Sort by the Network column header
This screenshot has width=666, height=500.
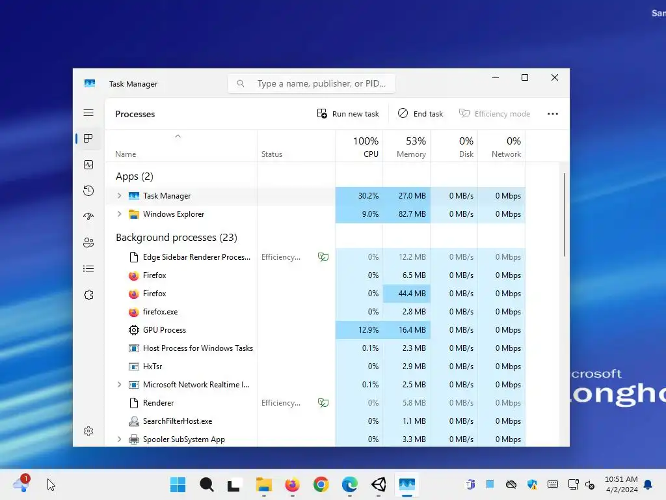502,146
